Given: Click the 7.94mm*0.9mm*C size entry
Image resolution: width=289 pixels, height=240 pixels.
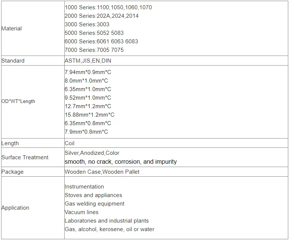Looking at the screenshot, I should pyautogui.click(x=88, y=72).
